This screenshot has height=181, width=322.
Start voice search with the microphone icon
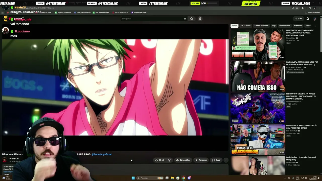point(200,19)
